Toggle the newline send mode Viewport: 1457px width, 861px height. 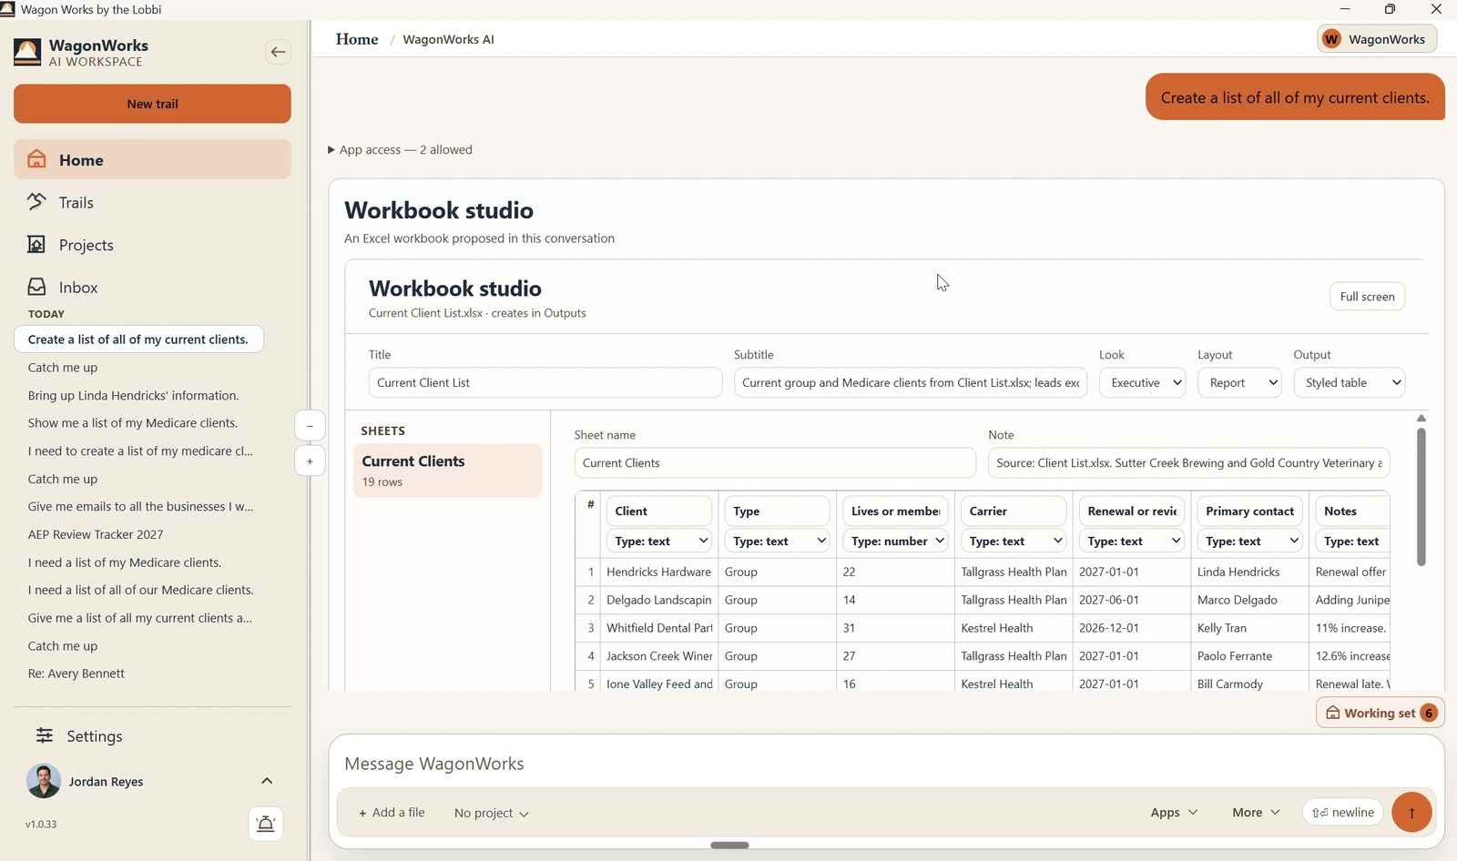[1343, 812]
